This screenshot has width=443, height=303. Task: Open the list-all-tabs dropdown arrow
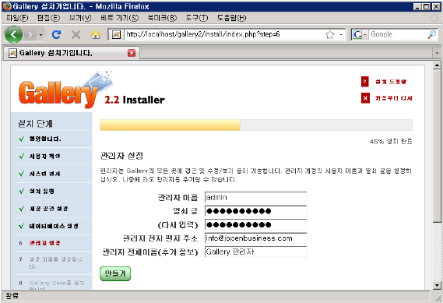(x=437, y=53)
